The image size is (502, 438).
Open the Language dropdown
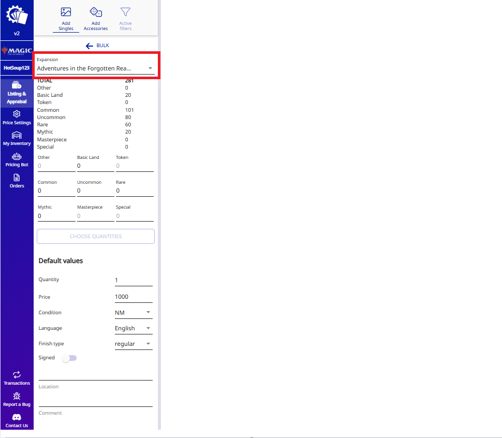134,328
